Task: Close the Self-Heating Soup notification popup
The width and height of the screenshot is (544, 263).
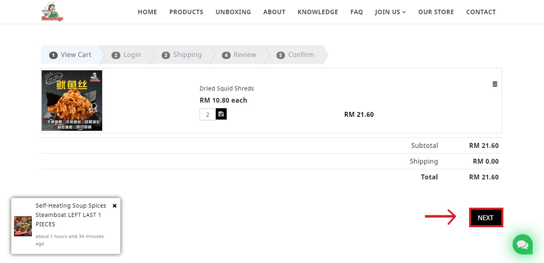Action: [115, 206]
